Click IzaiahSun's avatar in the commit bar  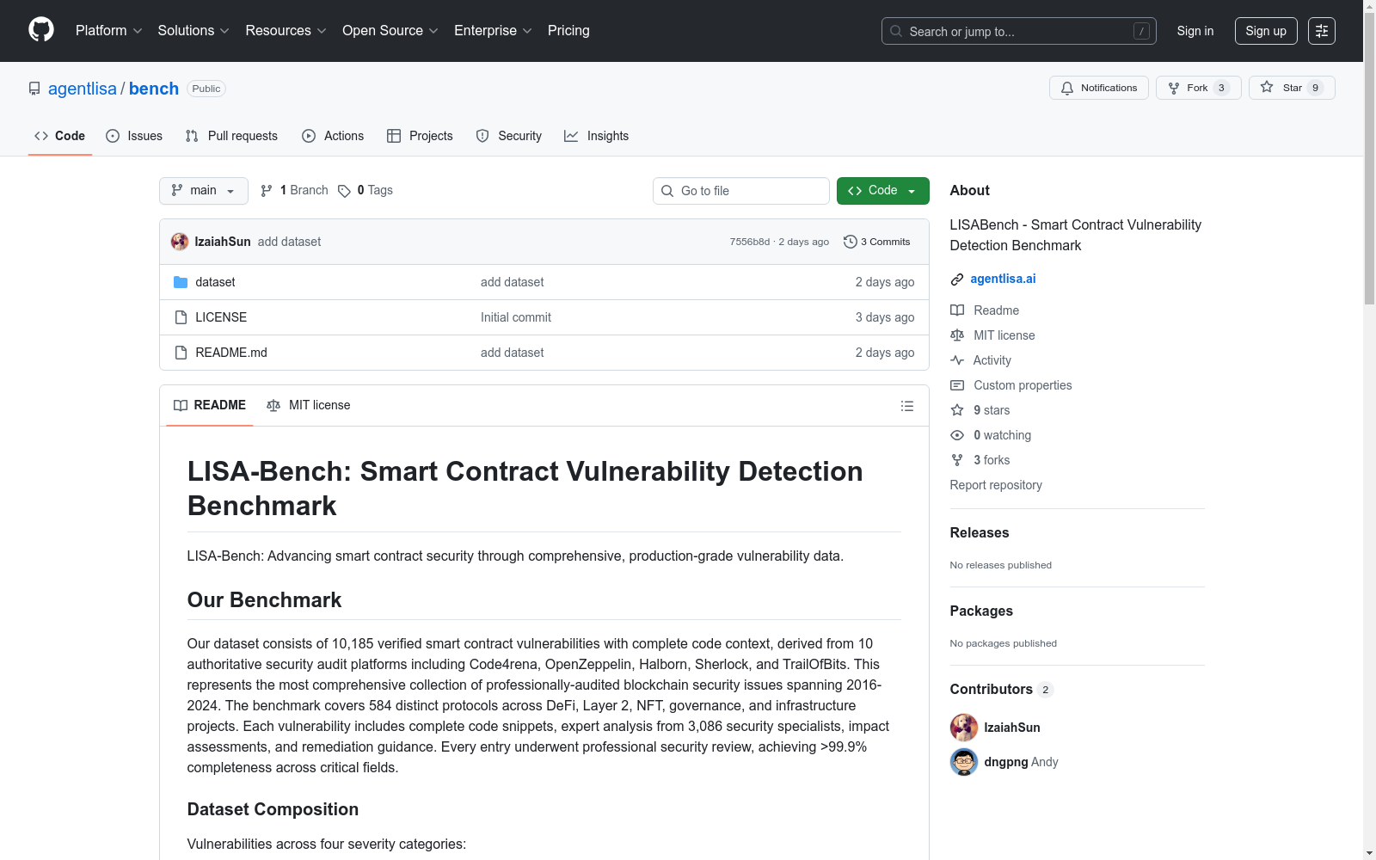tap(180, 242)
